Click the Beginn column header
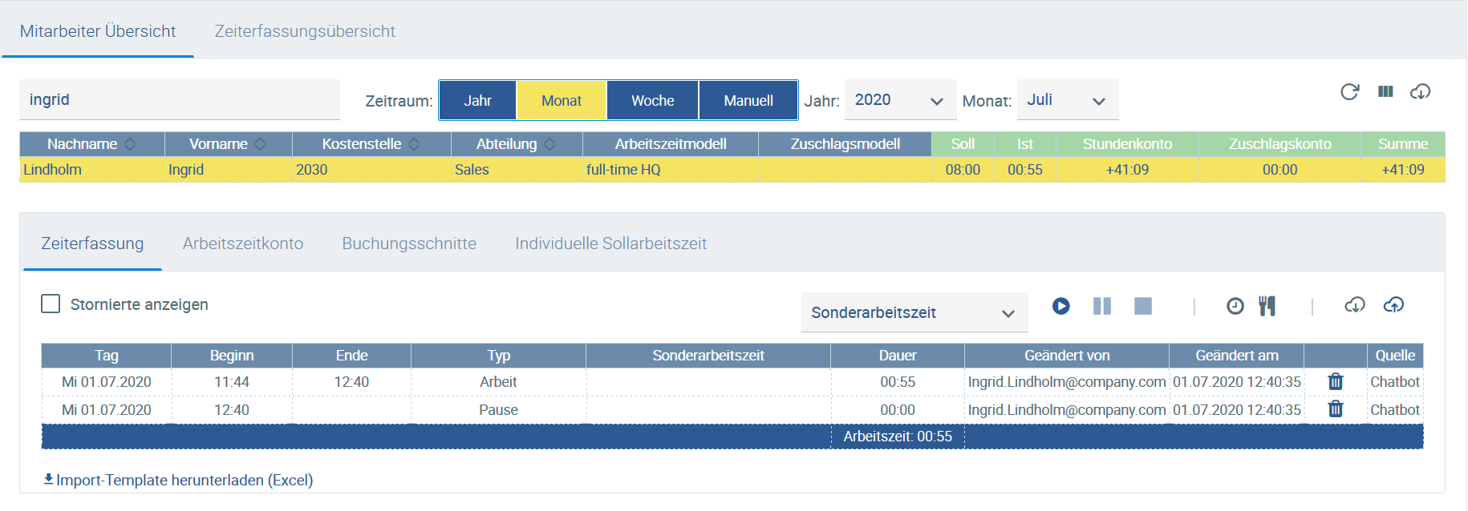The height and width of the screenshot is (511, 1468). [232, 356]
